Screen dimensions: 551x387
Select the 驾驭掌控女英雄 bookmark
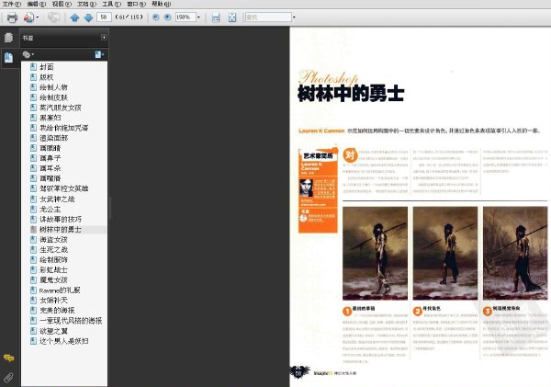tap(63, 188)
